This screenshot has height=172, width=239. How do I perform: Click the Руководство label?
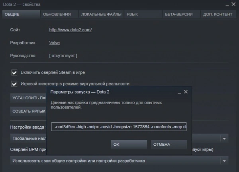point(23,56)
